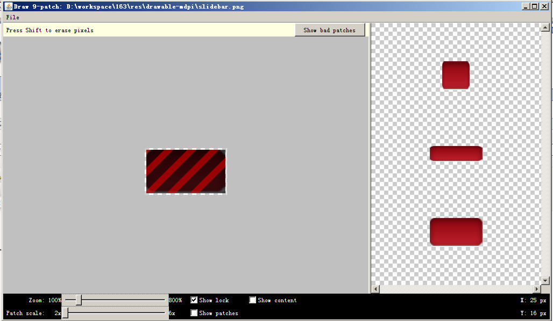Click the preview scrollbar down arrow
553x321 pixels.
(545, 281)
